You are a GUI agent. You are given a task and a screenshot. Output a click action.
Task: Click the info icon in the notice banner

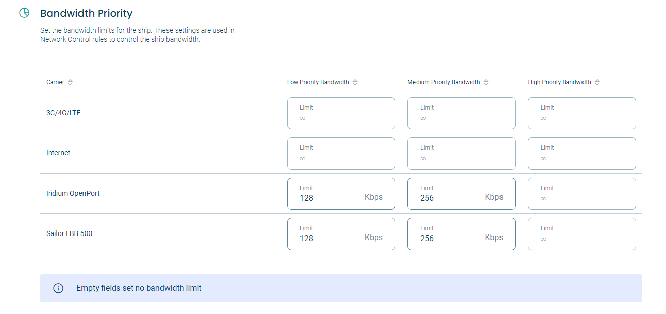coord(58,288)
